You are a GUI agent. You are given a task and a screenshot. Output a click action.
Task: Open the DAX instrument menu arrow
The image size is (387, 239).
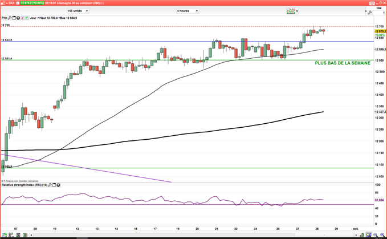[x=7, y=3]
